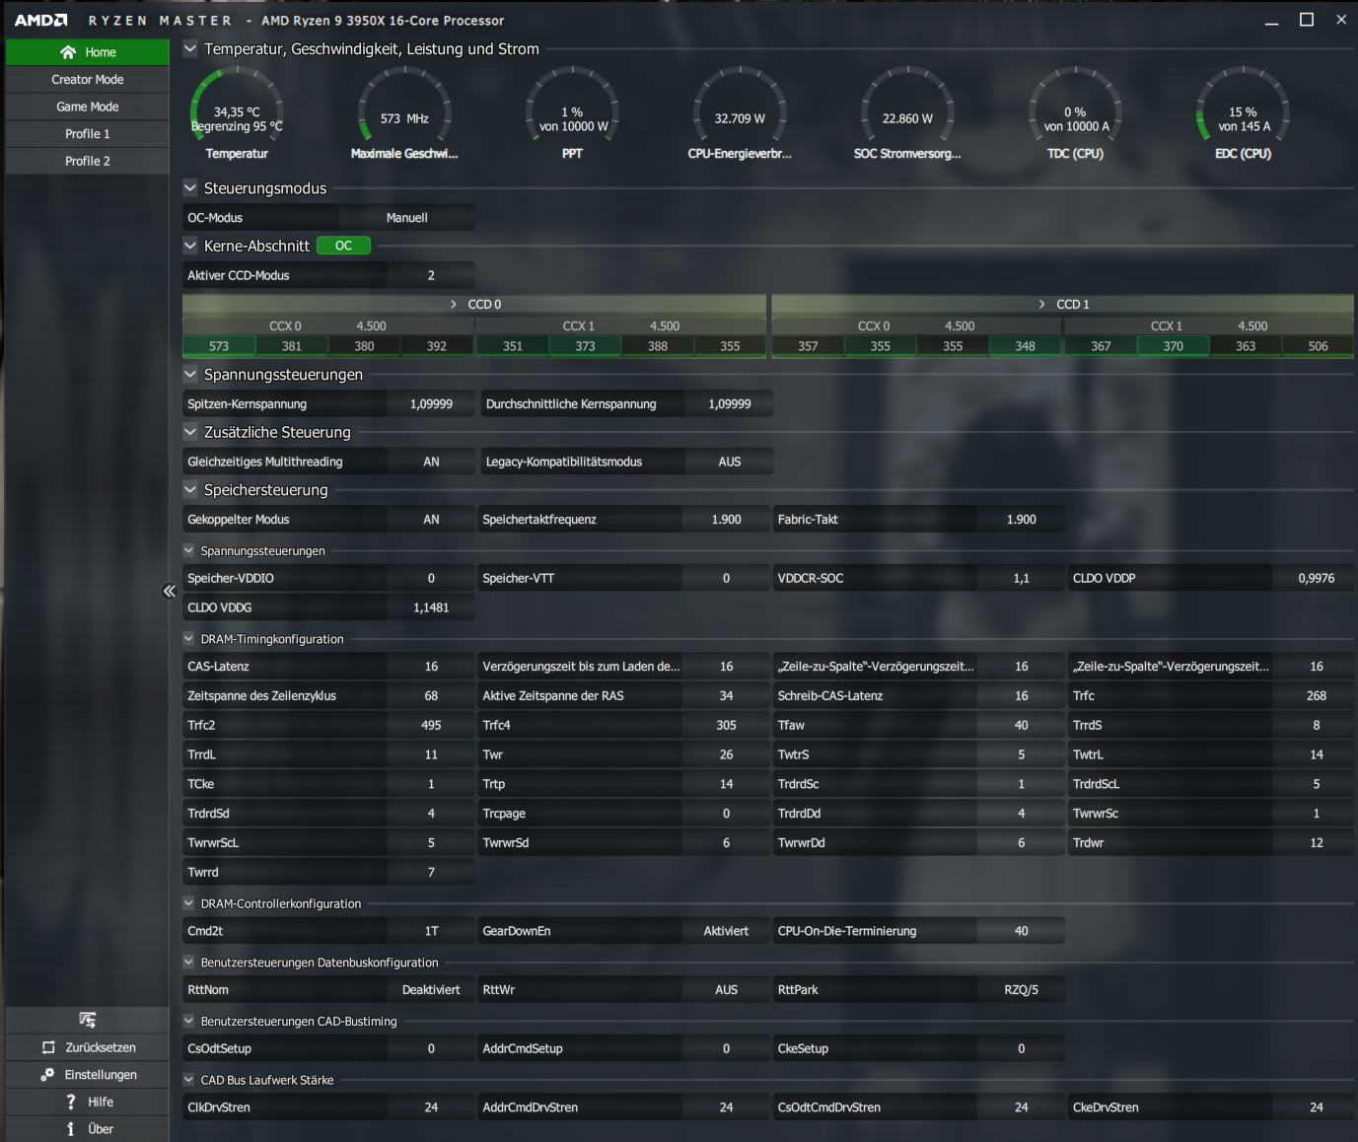The height and width of the screenshot is (1142, 1358).
Task: Select core tile showing 348 MHz
Action: point(1026,346)
